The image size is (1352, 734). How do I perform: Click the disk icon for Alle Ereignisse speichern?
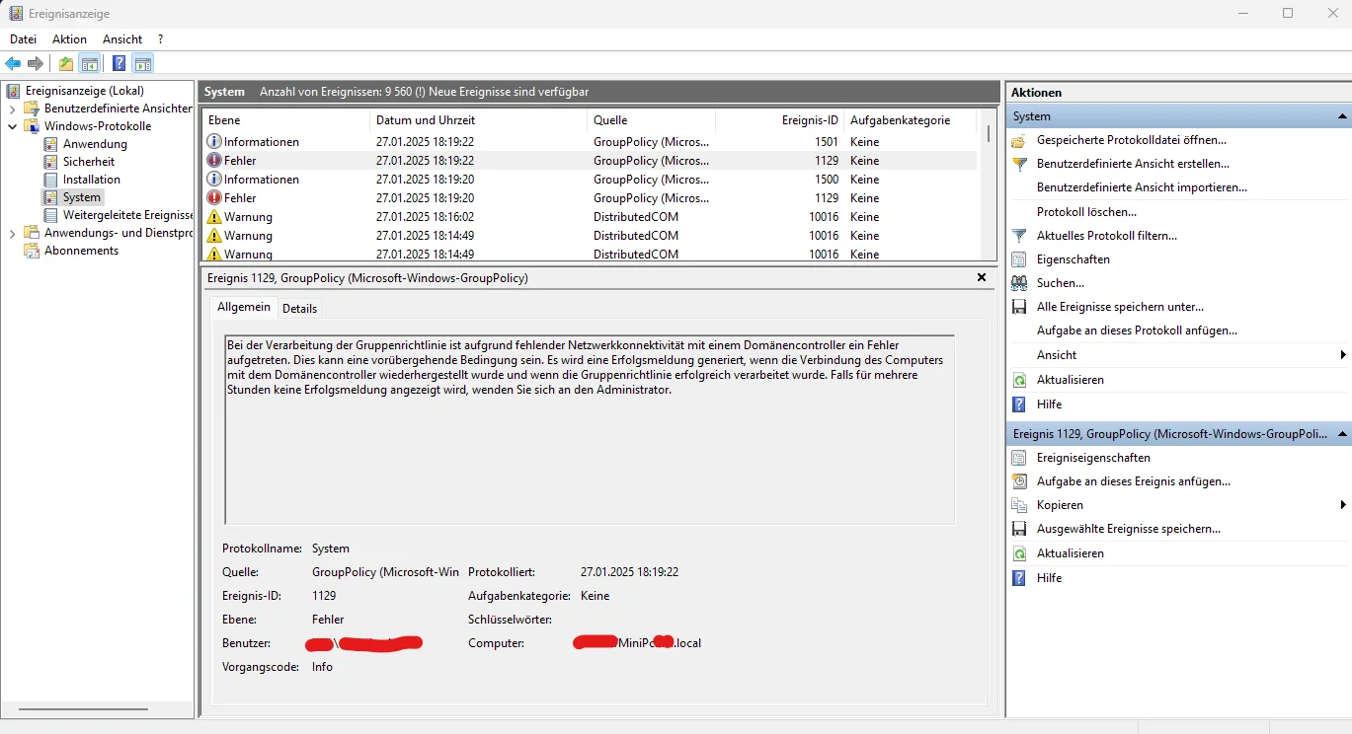pyautogui.click(x=1020, y=307)
